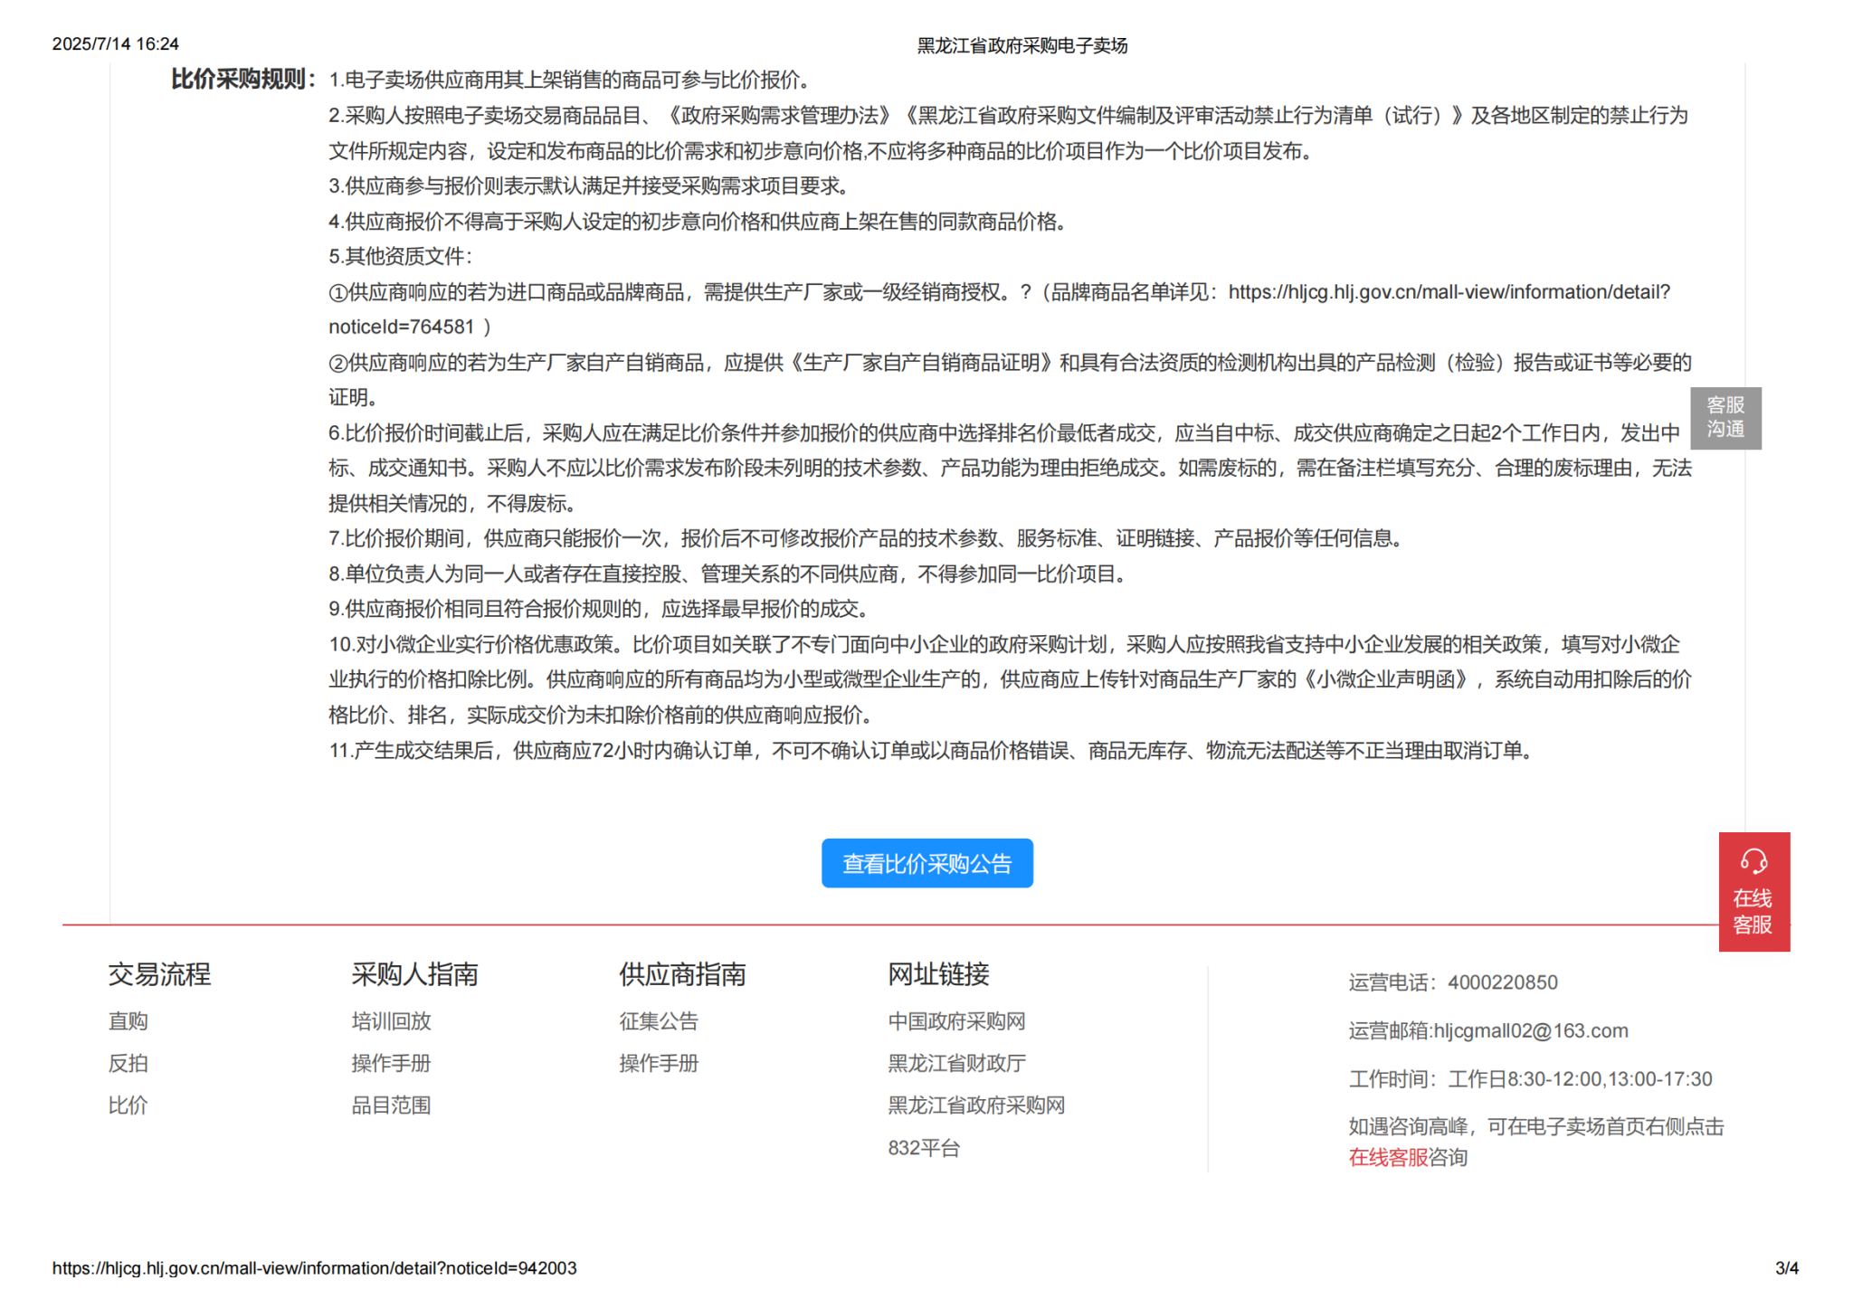Open 直购 under 交易流程
This screenshot has width=1853, height=1309.
[x=128, y=1021]
